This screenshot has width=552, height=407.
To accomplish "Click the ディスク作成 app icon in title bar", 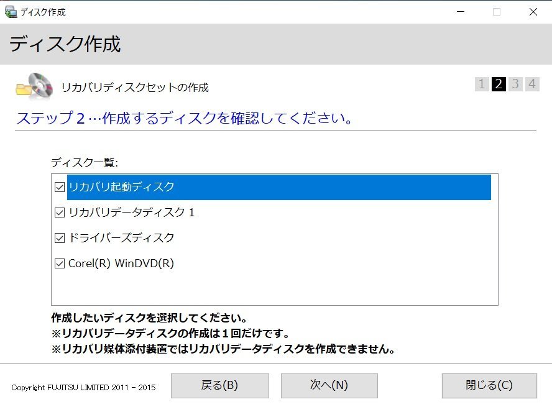I will pyautogui.click(x=11, y=12).
